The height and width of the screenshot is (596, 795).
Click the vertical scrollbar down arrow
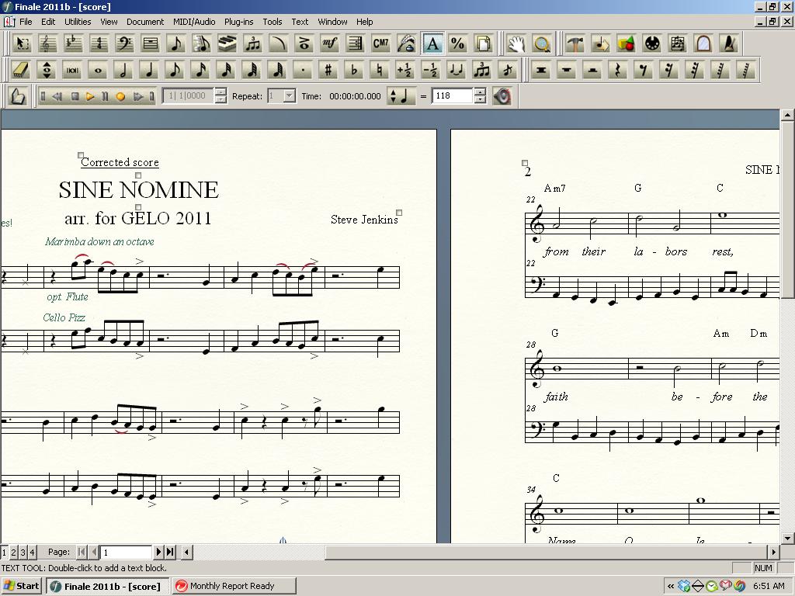point(787,538)
